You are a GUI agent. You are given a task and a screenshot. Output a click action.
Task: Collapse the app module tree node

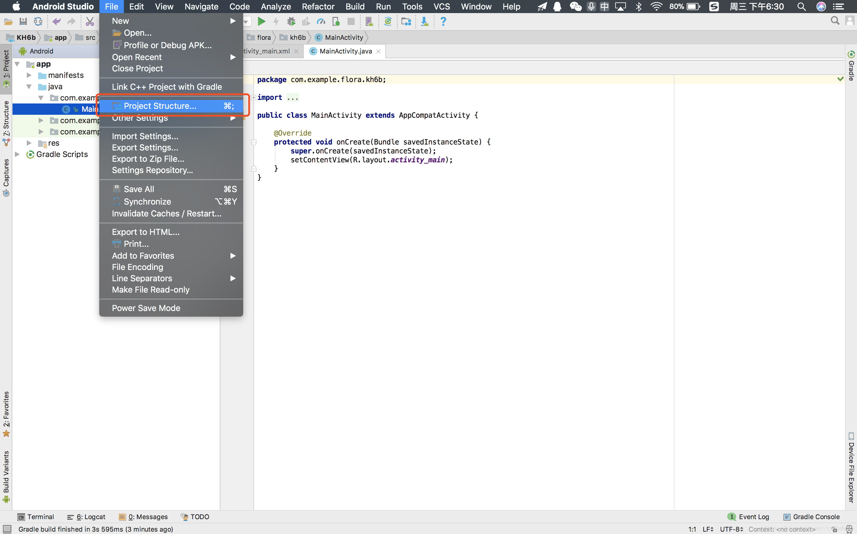tap(17, 64)
